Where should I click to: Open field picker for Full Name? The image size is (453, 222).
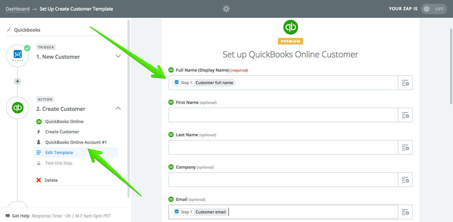(x=405, y=83)
